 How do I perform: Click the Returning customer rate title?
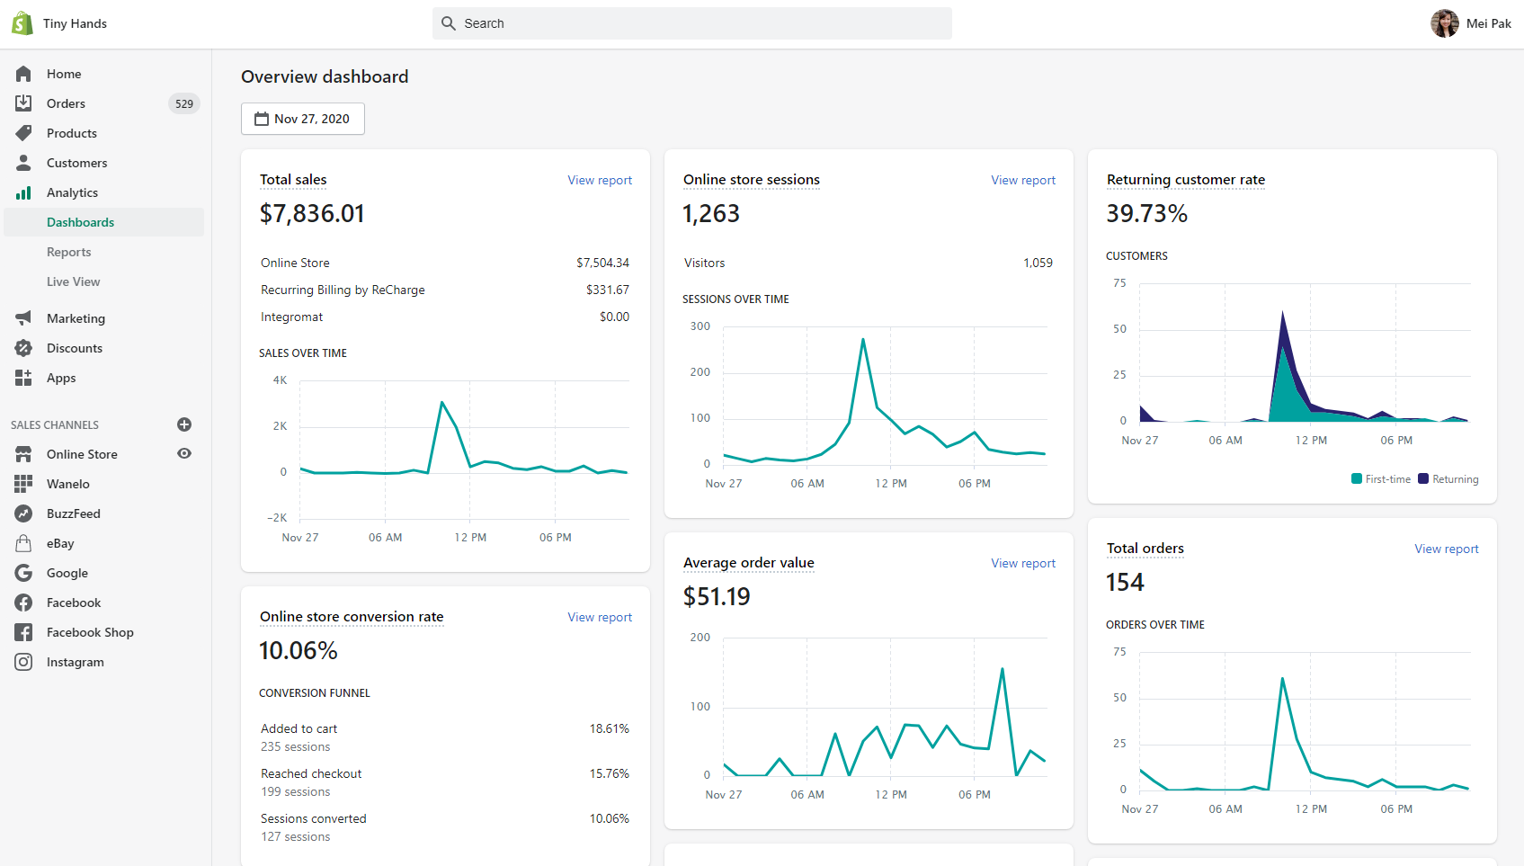click(1186, 180)
